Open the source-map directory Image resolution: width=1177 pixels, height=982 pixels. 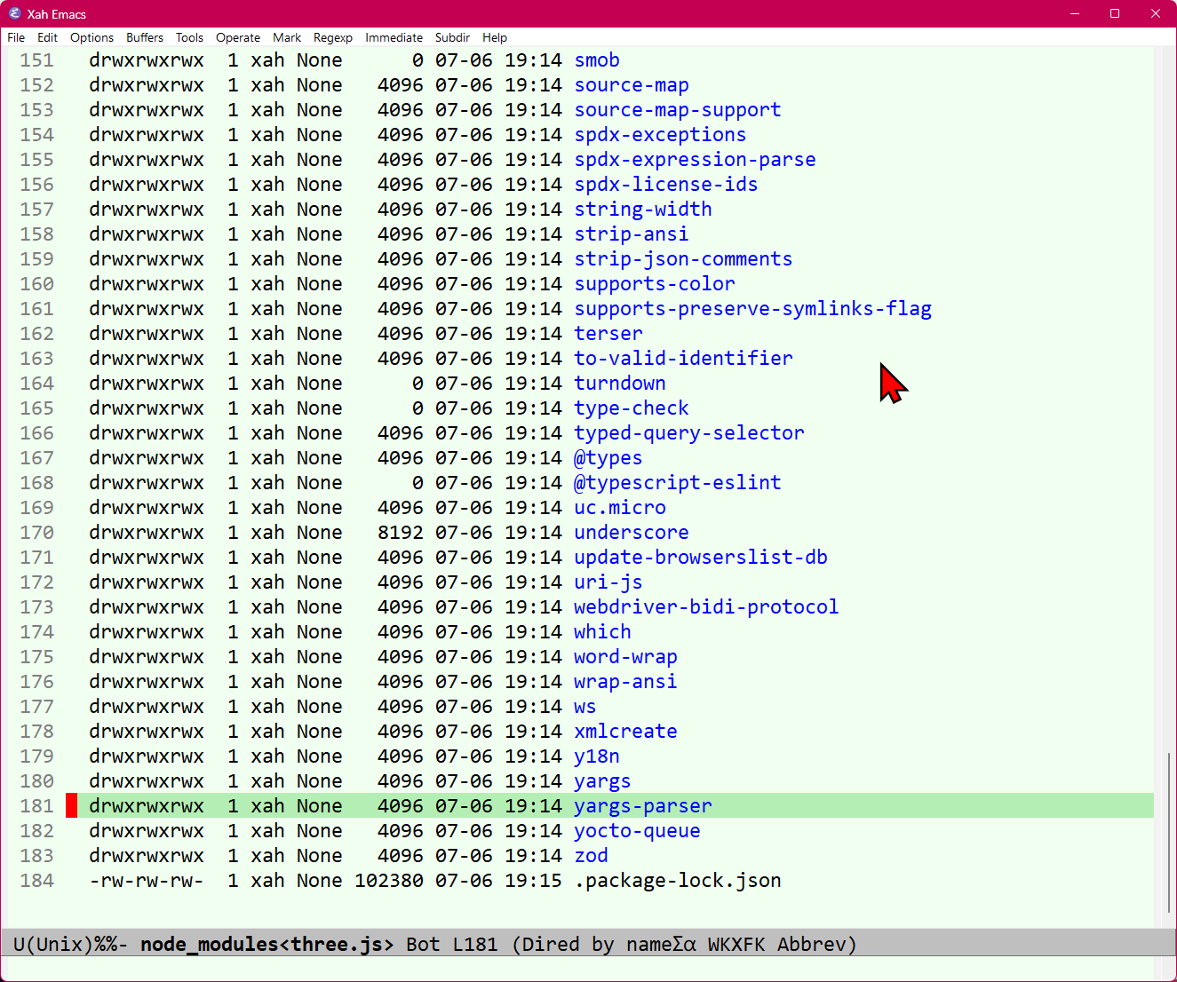pyautogui.click(x=632, y=85)
